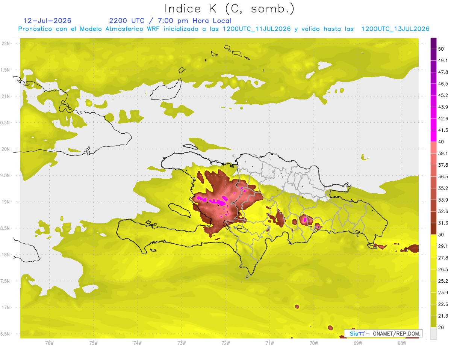The height and width of the screenshot is (348, 451).
Task: Click the color bar value "39.1"
Action: point(443,154)
